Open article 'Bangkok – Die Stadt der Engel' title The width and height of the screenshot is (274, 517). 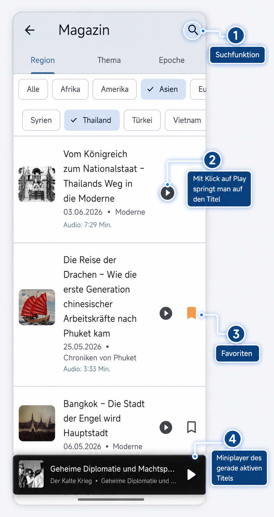pyautogui.click(x=104, y=419)
